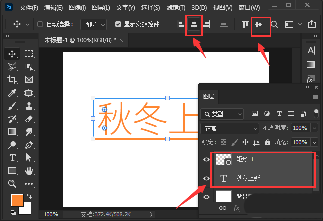Align horizontal centers in options bar

pos(194,24)
